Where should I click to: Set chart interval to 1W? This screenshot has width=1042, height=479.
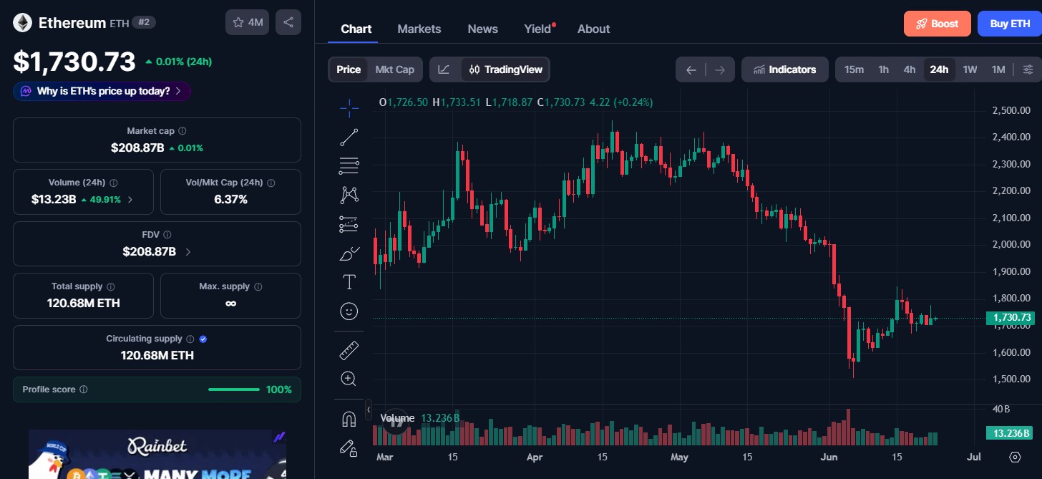tap(970, 69)
